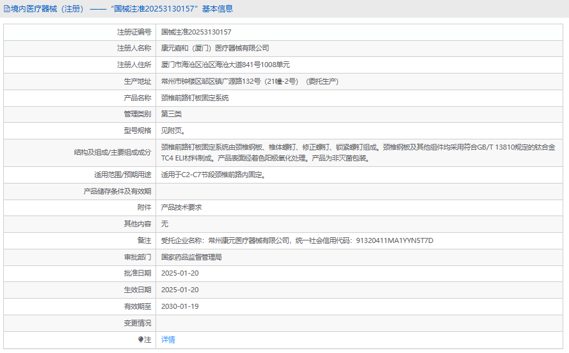Click the lightbulb note icon beside 注

[141, 340]
